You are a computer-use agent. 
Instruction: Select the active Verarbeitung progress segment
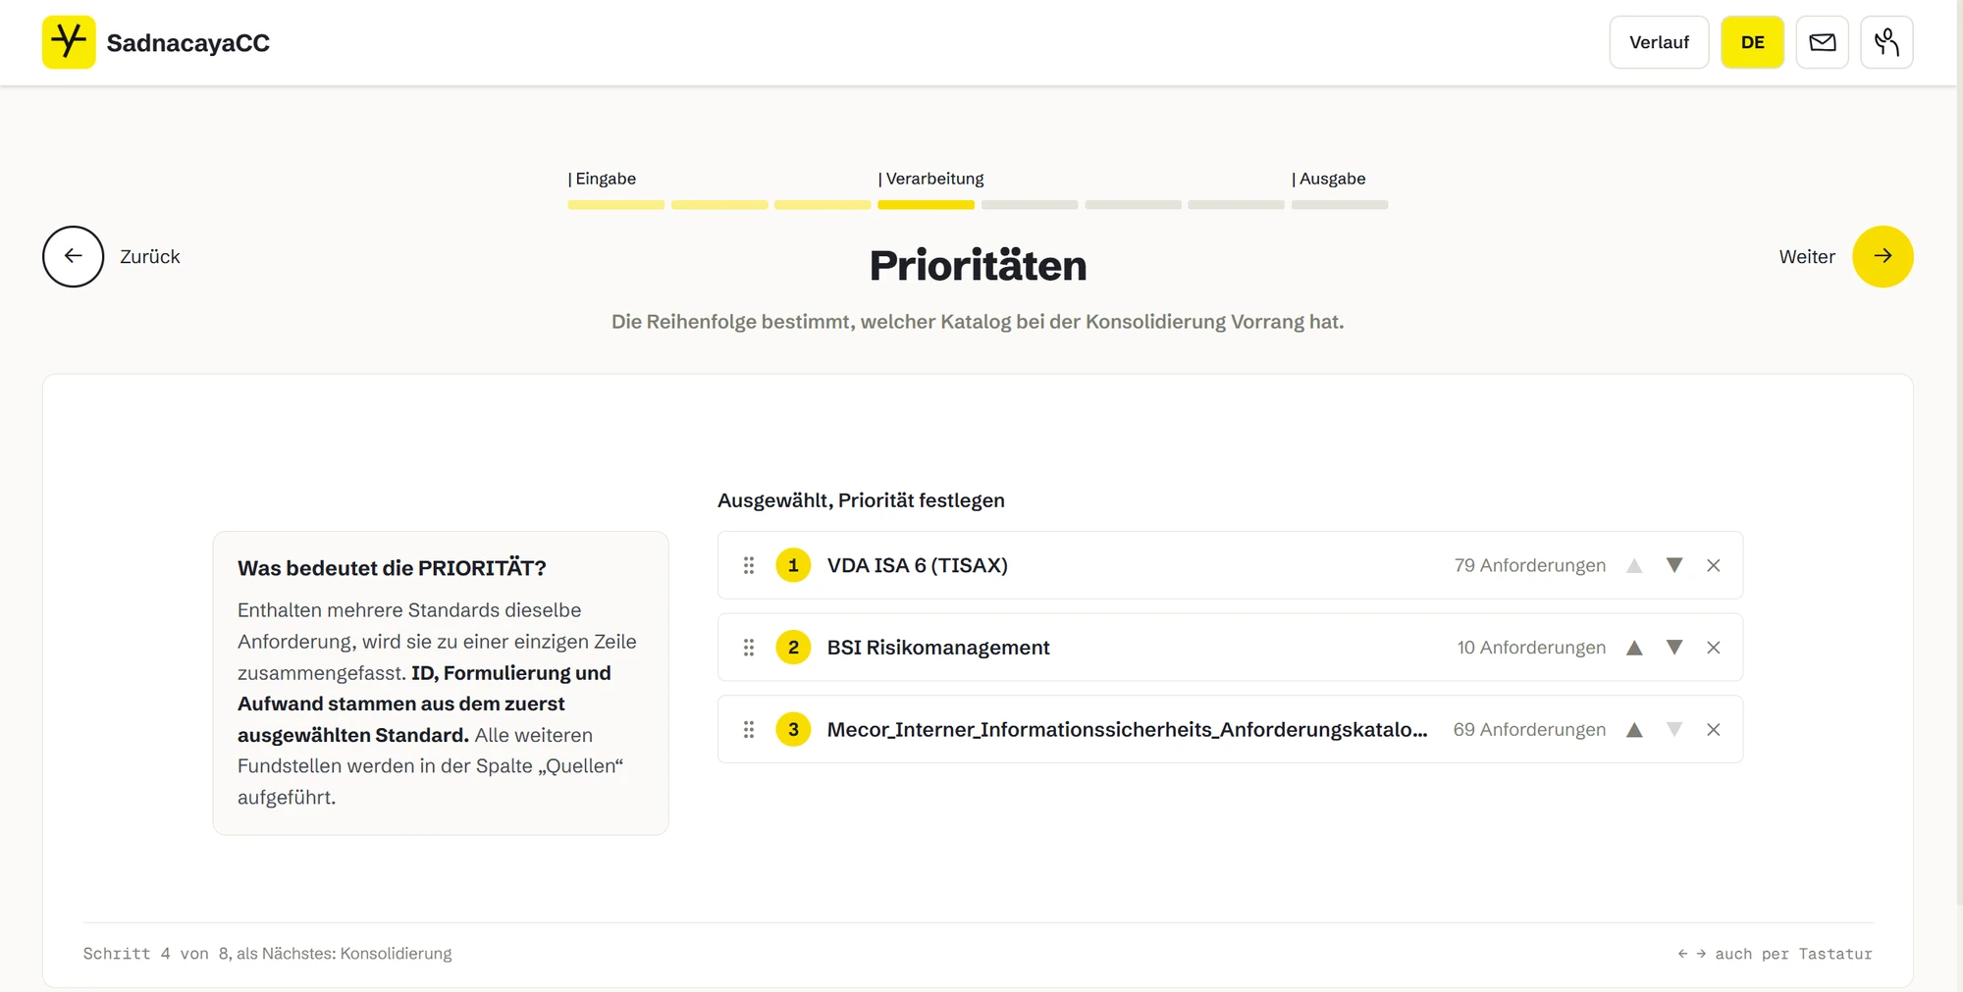coord(926,205)
